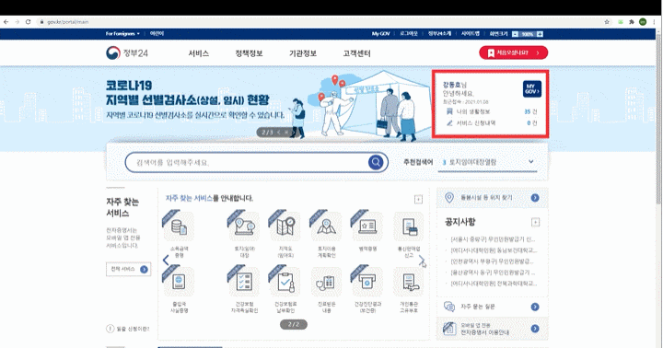
Task: Open the 지적도 (임야도) map icon
Action: (285, 227)
